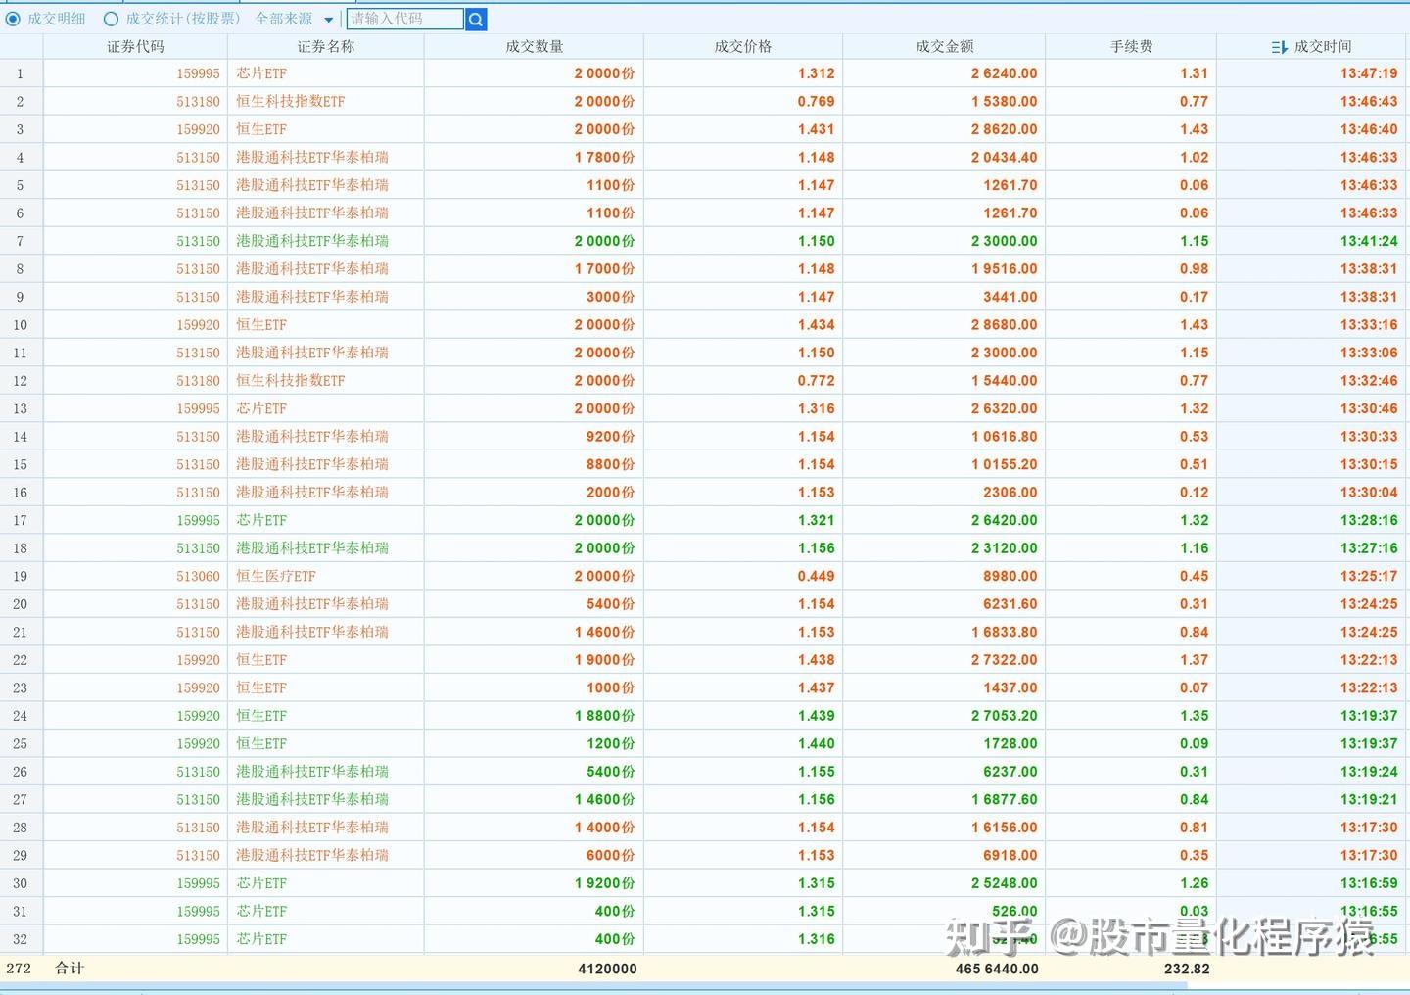Select the amount 1 6877.60

pos(1005,799)
